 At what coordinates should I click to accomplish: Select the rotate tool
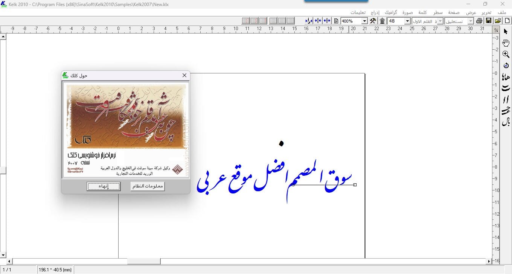click(506, 65)
